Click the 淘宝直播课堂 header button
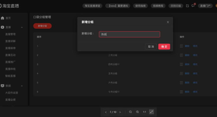 92,6
